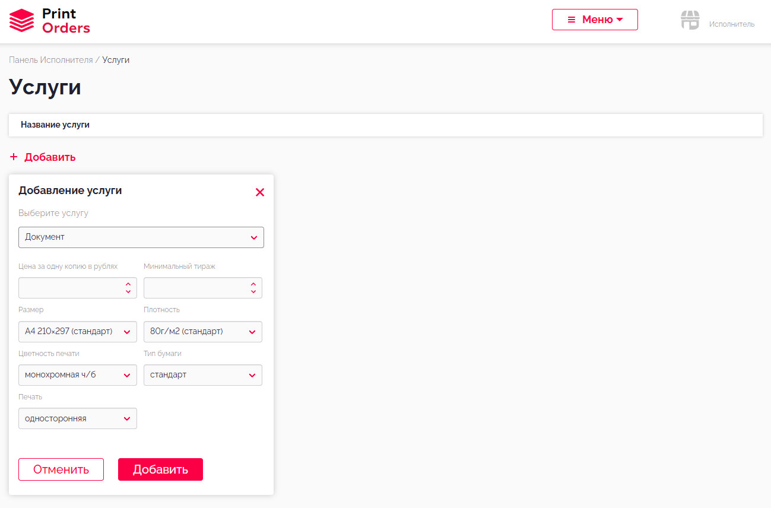771x508 pixels.
Task: Open the Тип бумаги dropdown
Action: [x=203, y=375]
